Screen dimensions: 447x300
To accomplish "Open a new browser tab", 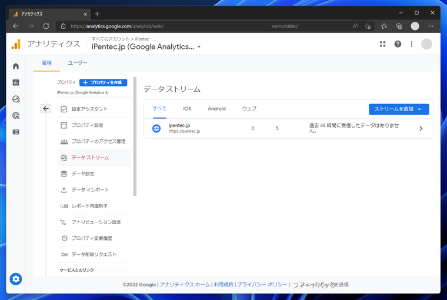I will (97, 14).
